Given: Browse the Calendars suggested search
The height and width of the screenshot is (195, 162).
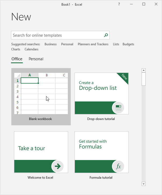Looking at the screenshot, I should coord(31,49).
